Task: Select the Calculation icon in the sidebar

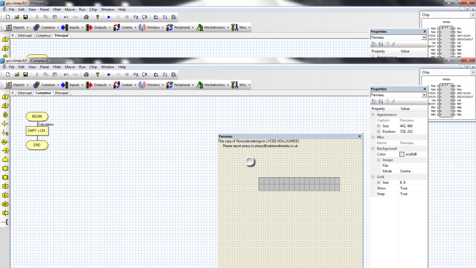Action: [x=5, y=186]
